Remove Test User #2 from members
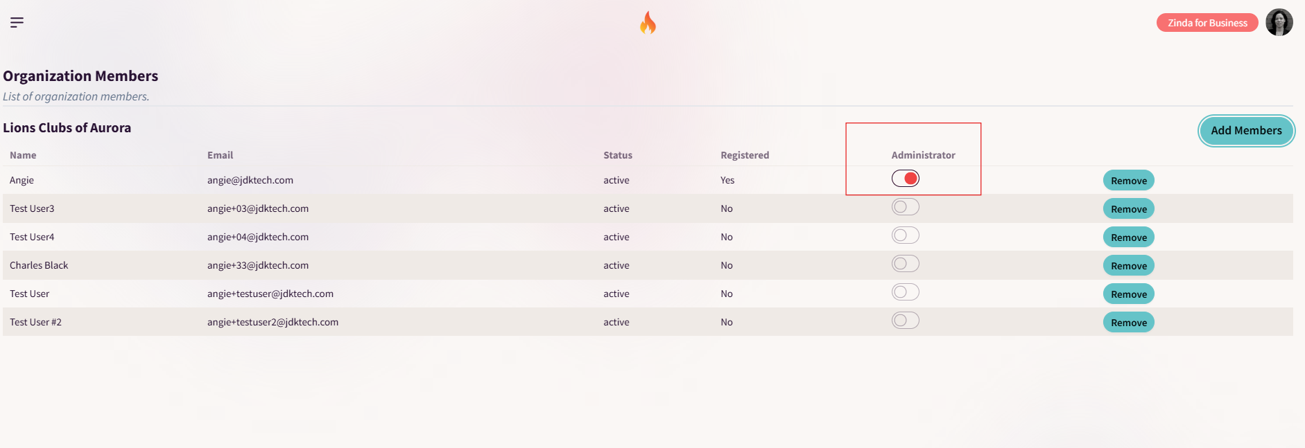Image resolution: width=1305 pixels, height=448 pixels. 1128,322
